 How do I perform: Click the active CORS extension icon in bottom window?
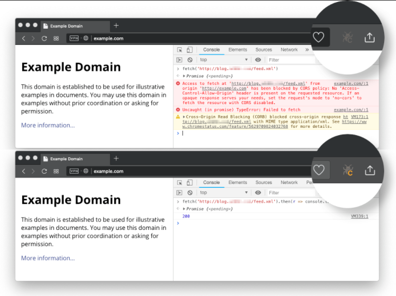(347, 171)
